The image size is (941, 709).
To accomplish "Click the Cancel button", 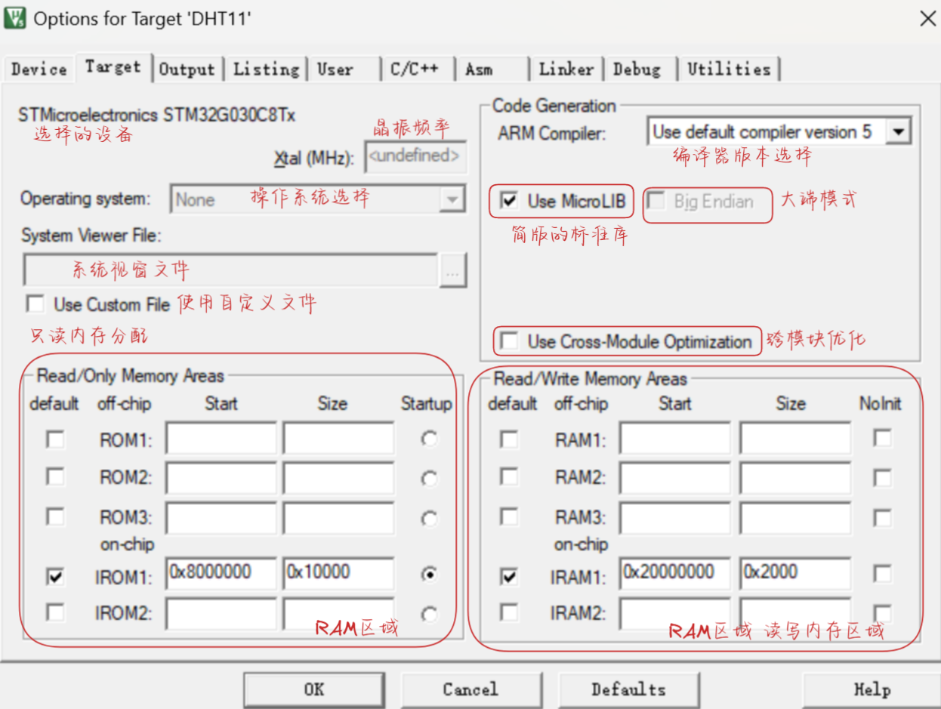I will click(x=470, y=689).
